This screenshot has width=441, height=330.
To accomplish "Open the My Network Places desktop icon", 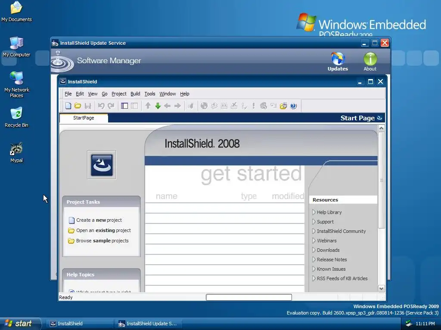I will click(x=16, y=84).
